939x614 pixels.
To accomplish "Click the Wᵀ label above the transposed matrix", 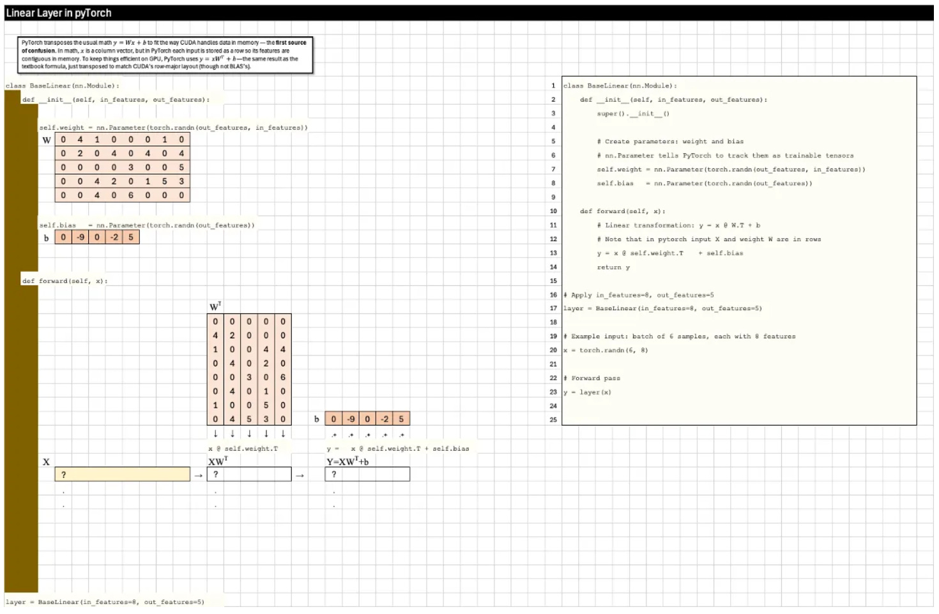I will tap(215, 306).
